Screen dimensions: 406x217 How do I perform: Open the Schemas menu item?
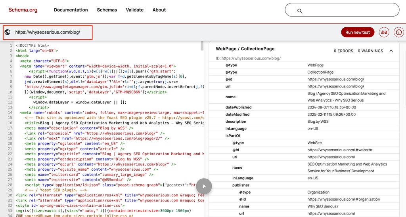pos(107,10)
